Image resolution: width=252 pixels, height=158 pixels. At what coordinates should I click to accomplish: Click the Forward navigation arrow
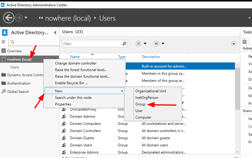coord(19,18)
